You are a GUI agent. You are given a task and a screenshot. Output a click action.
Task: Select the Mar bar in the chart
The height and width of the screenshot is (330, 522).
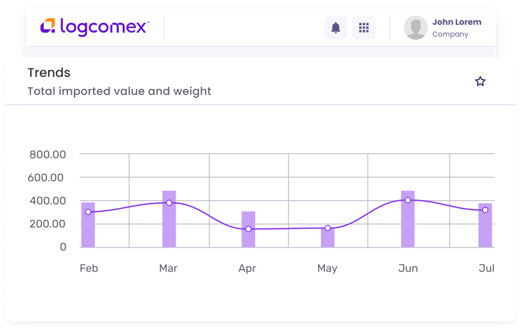(169, 227)
